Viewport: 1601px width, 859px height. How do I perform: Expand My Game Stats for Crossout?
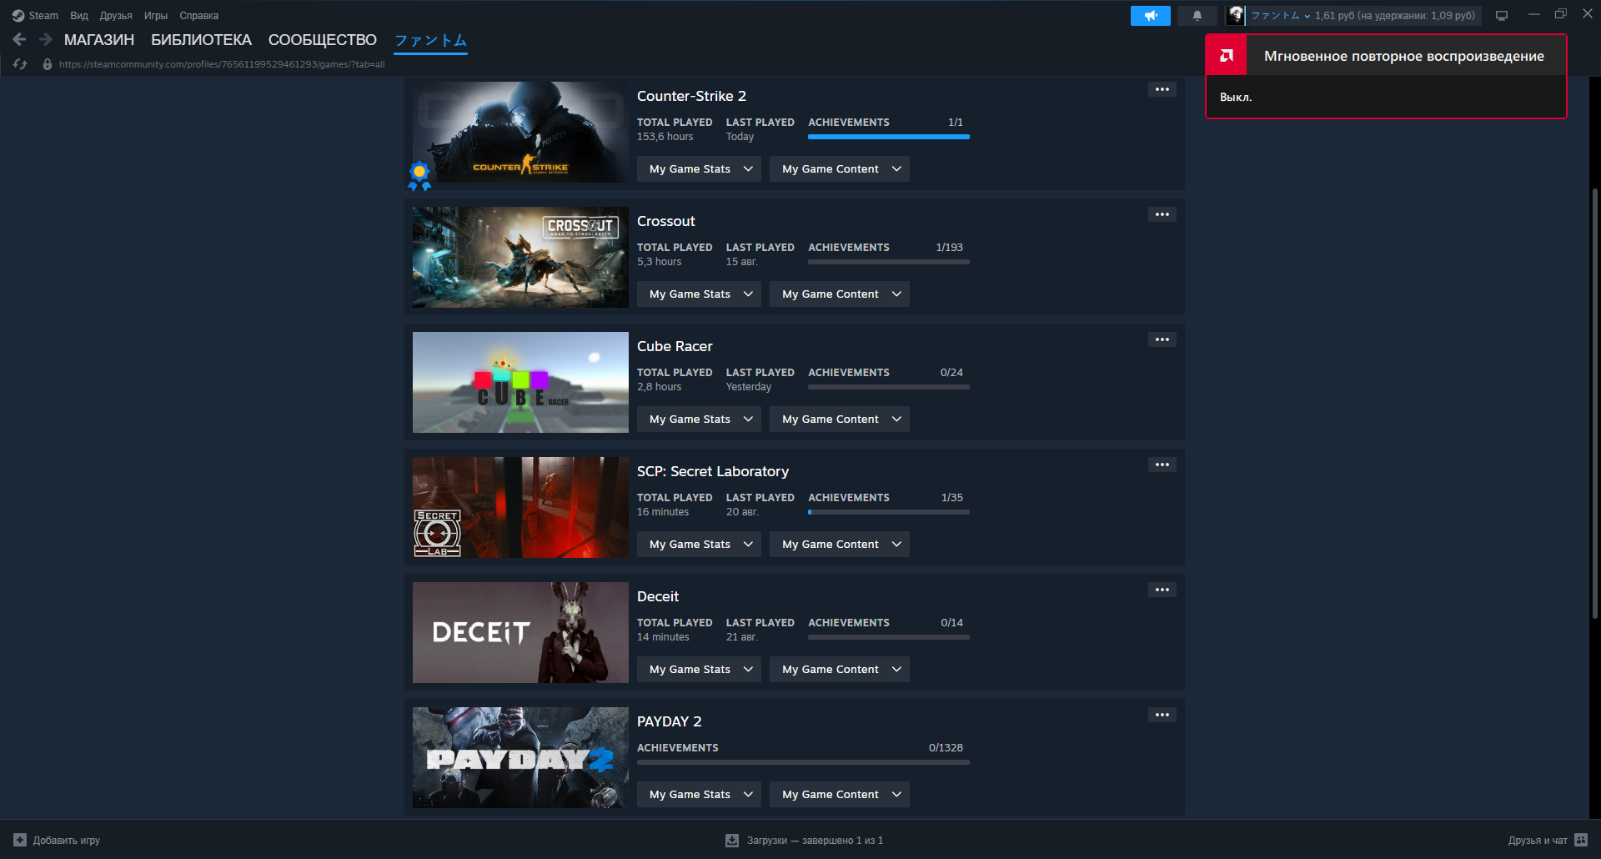coord(699,294)
